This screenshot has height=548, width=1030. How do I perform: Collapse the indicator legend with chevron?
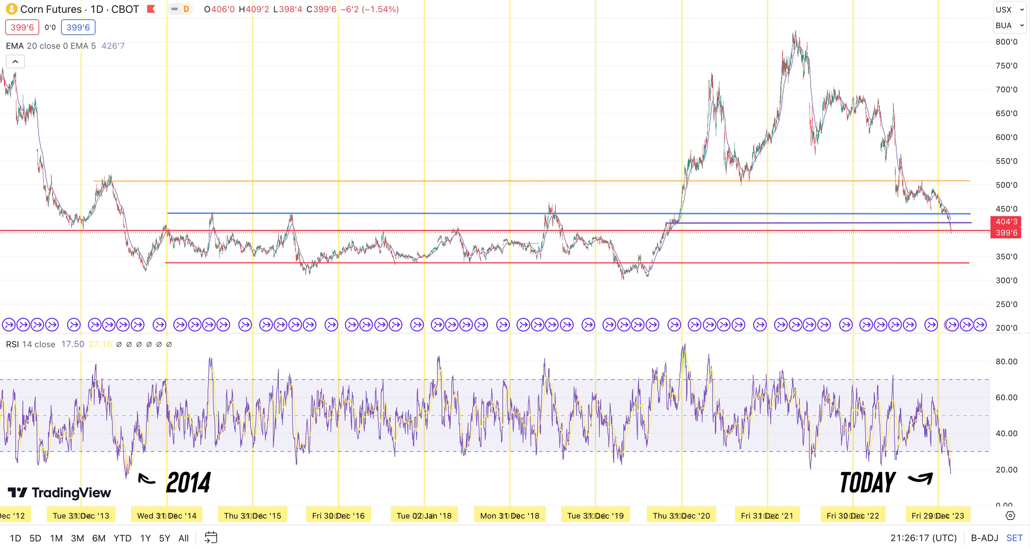pos(15,62)
